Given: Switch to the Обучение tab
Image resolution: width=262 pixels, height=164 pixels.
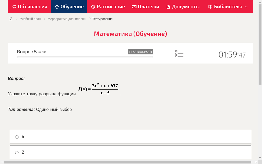Looking at the screenshot, I should [x=69, y=7].
